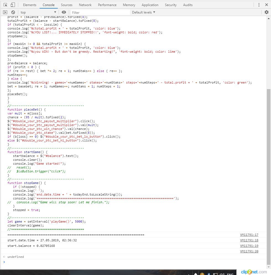The width and height of the screenshot is (271, 275).
Task: Open the Audits tab
Action: (188, 5)
